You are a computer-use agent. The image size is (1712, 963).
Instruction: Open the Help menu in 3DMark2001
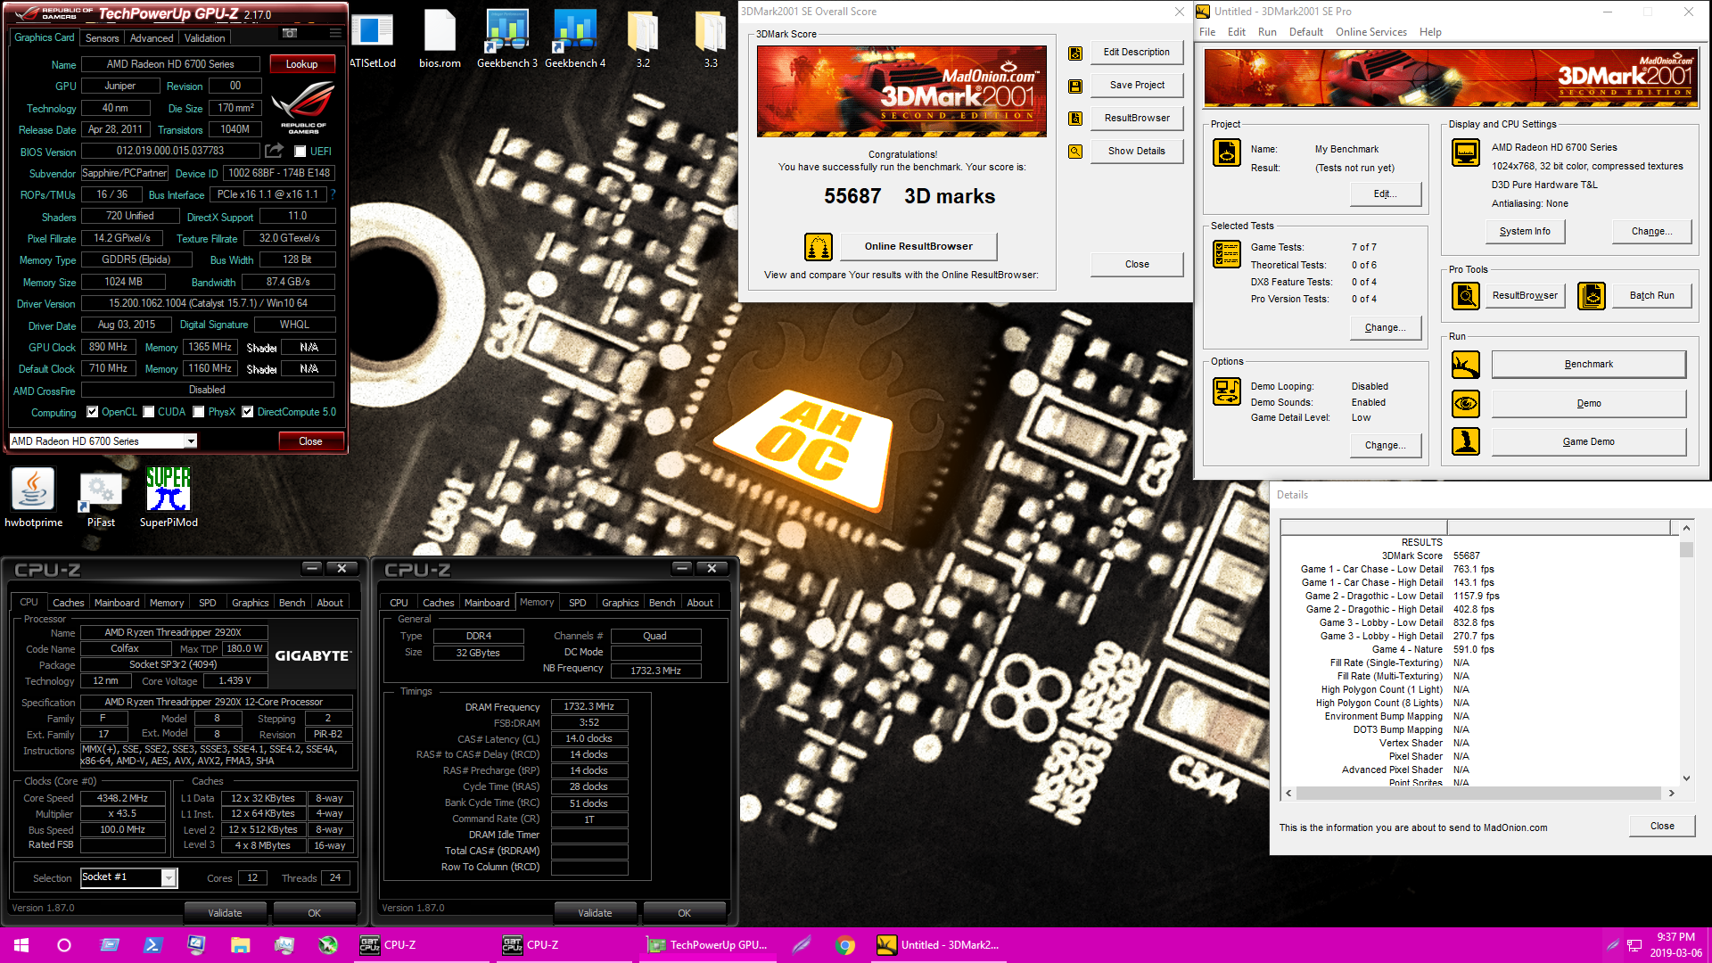coord(1430,32)
